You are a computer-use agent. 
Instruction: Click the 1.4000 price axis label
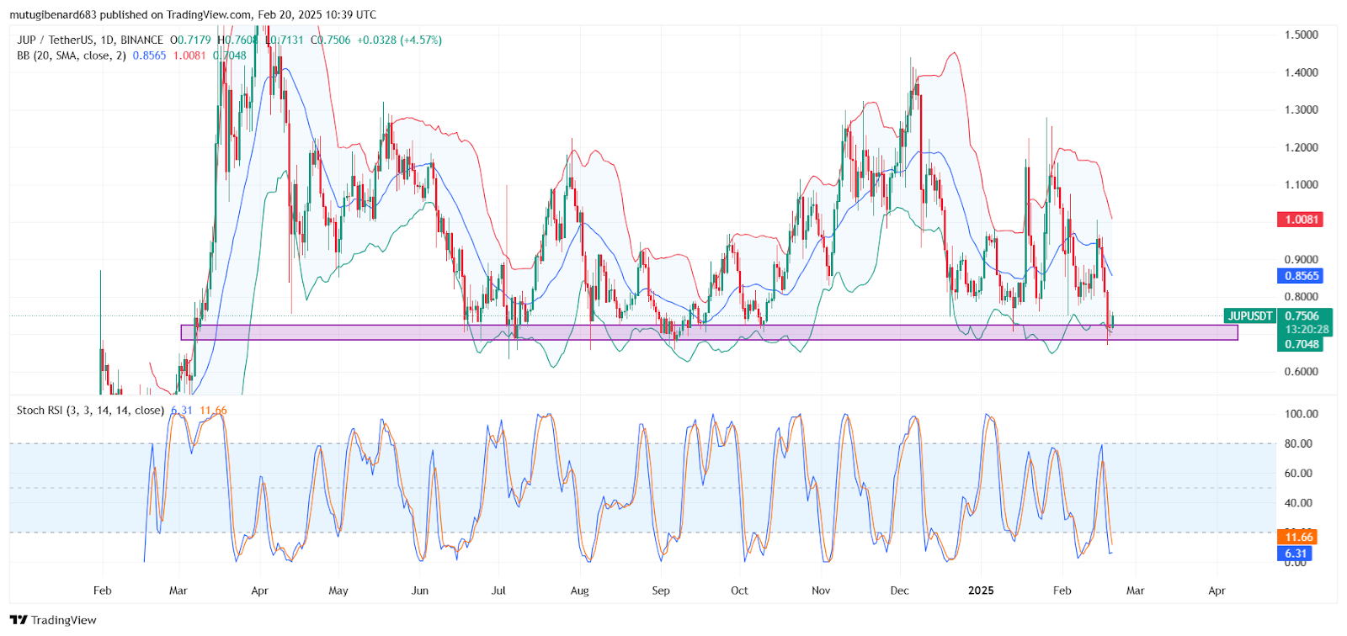(1302, 72)
